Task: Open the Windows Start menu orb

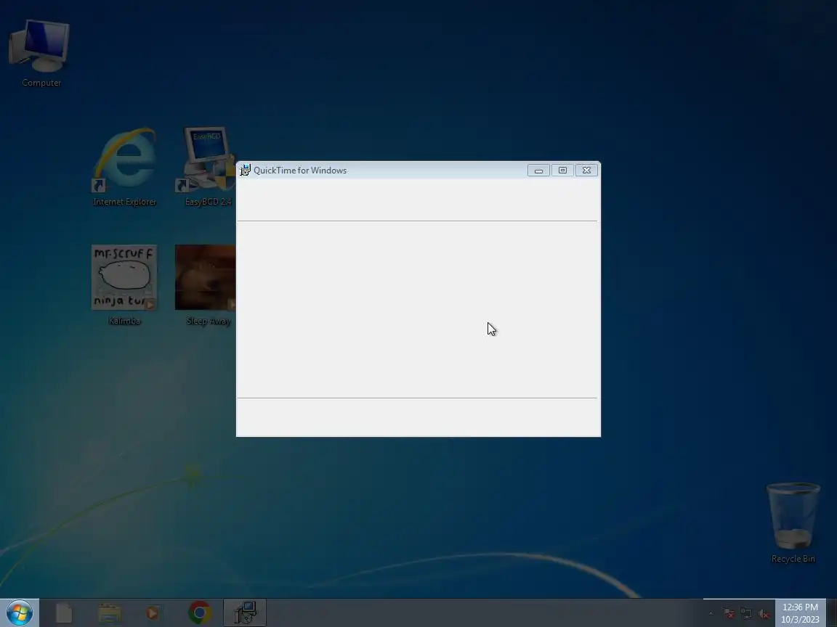Action: click(20, 612)
